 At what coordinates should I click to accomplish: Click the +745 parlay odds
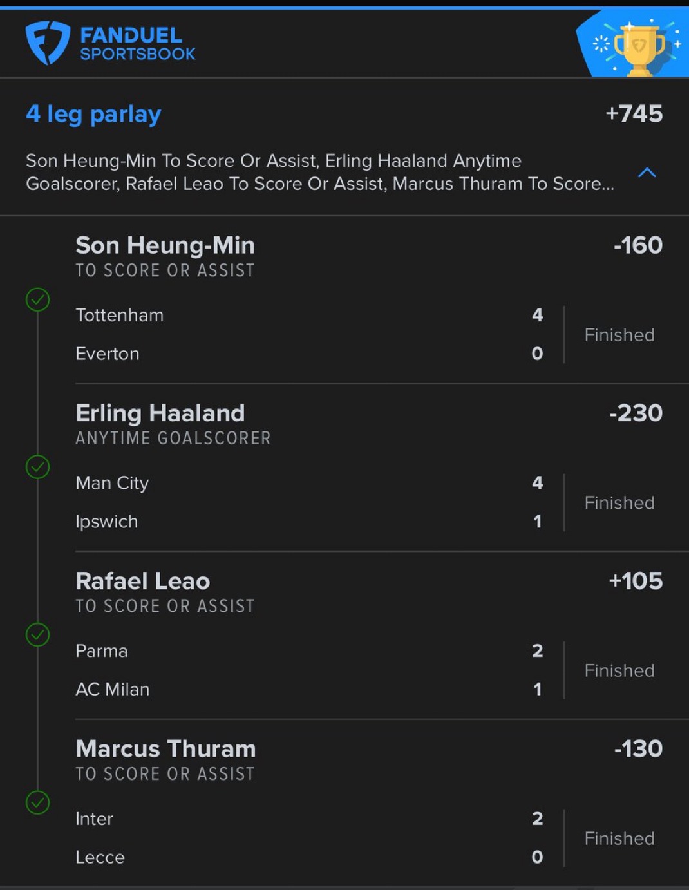pyautogui.click(x=634, y=114)
